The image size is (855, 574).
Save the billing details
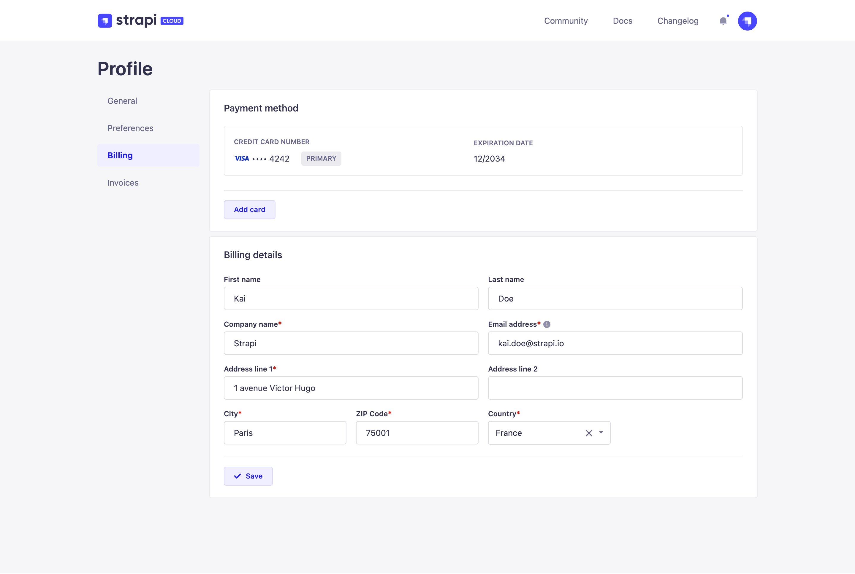[248, 476]
